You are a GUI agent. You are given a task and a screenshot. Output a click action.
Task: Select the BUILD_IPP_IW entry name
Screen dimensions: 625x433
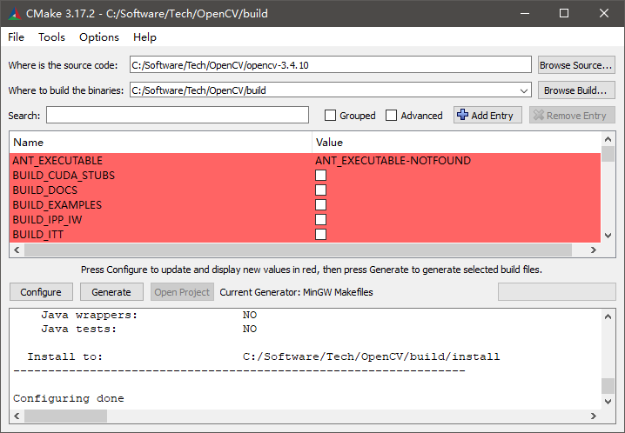(x=47, y=219)
